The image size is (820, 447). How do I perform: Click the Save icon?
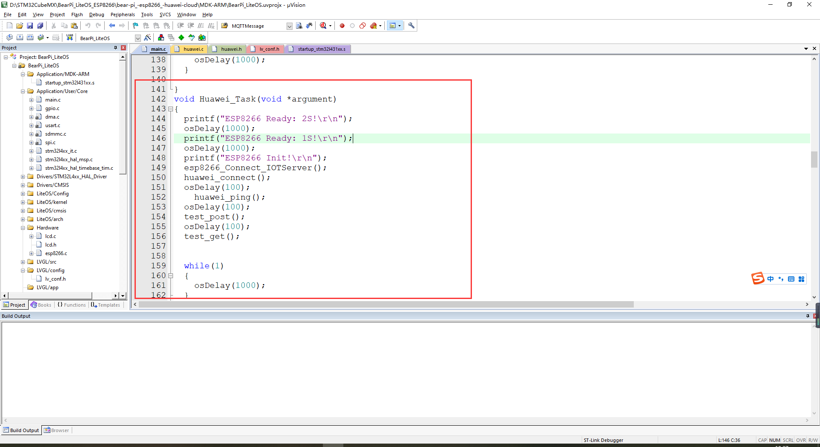pos(30,26)
